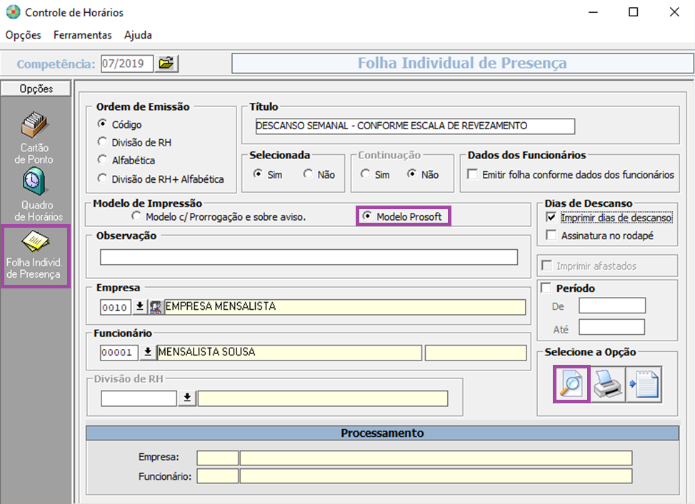Choose Não under Continuação
Screen dimensions: 695x504
point(411,174)
